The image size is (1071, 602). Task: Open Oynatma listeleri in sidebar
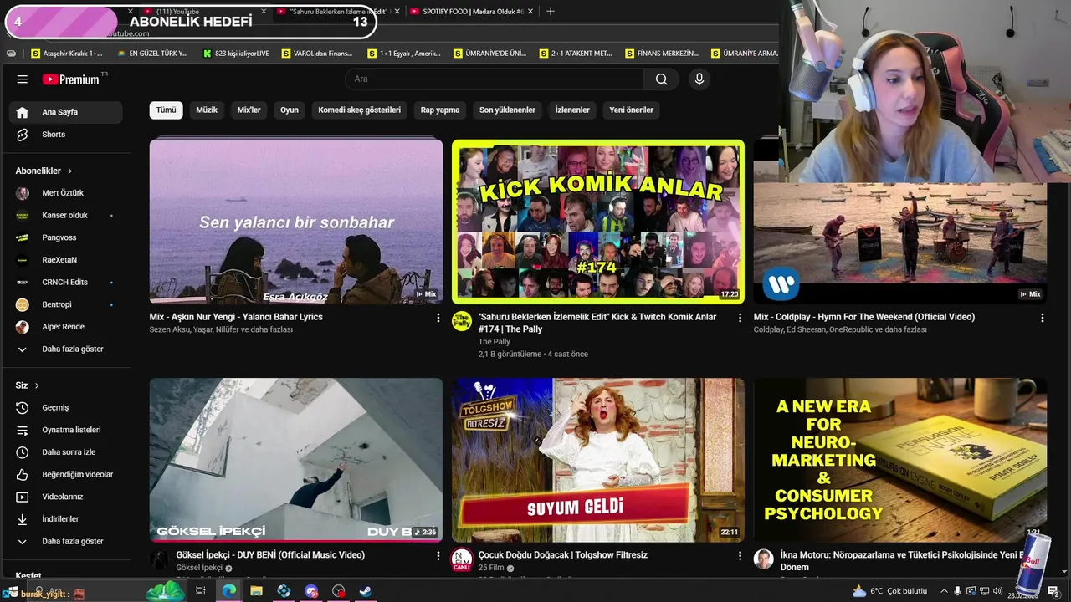point(66,430)
